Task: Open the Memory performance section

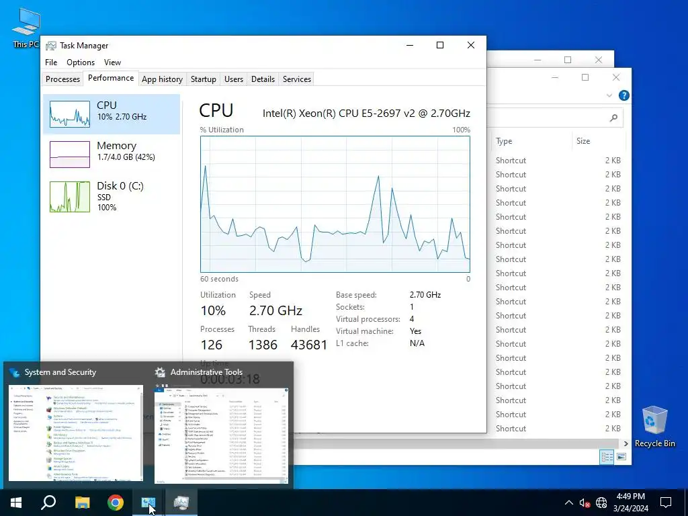Action: point(112,154)
